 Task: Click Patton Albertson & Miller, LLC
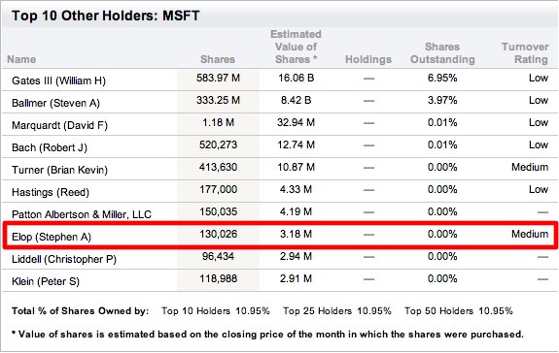[82, 214]
